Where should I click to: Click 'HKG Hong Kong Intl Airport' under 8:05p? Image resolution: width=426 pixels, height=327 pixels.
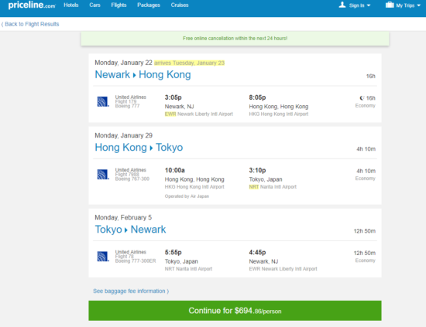[279, 114]
